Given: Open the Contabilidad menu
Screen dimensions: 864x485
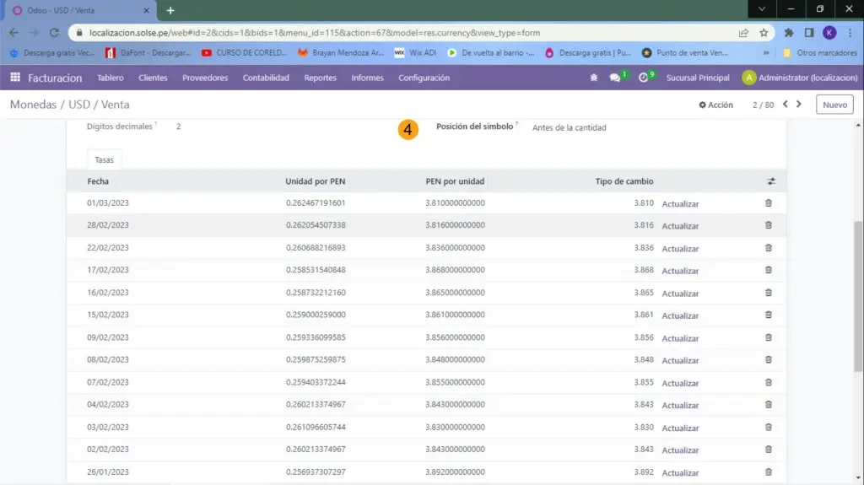Looking at the screenshot, I should (x=266, y=78).
